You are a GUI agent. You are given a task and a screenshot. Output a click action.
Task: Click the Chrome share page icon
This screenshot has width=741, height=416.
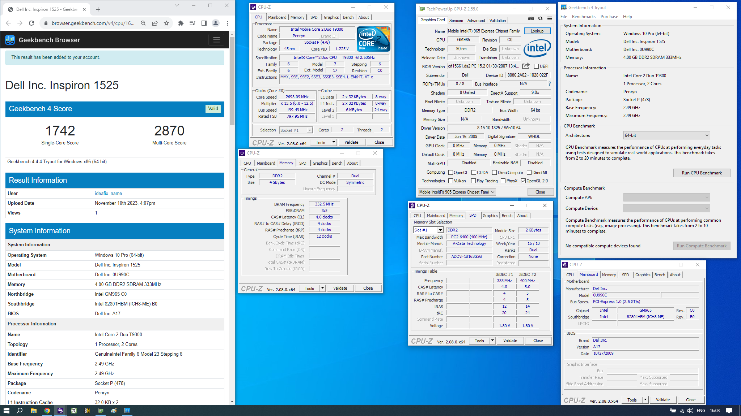coord(155,23)
